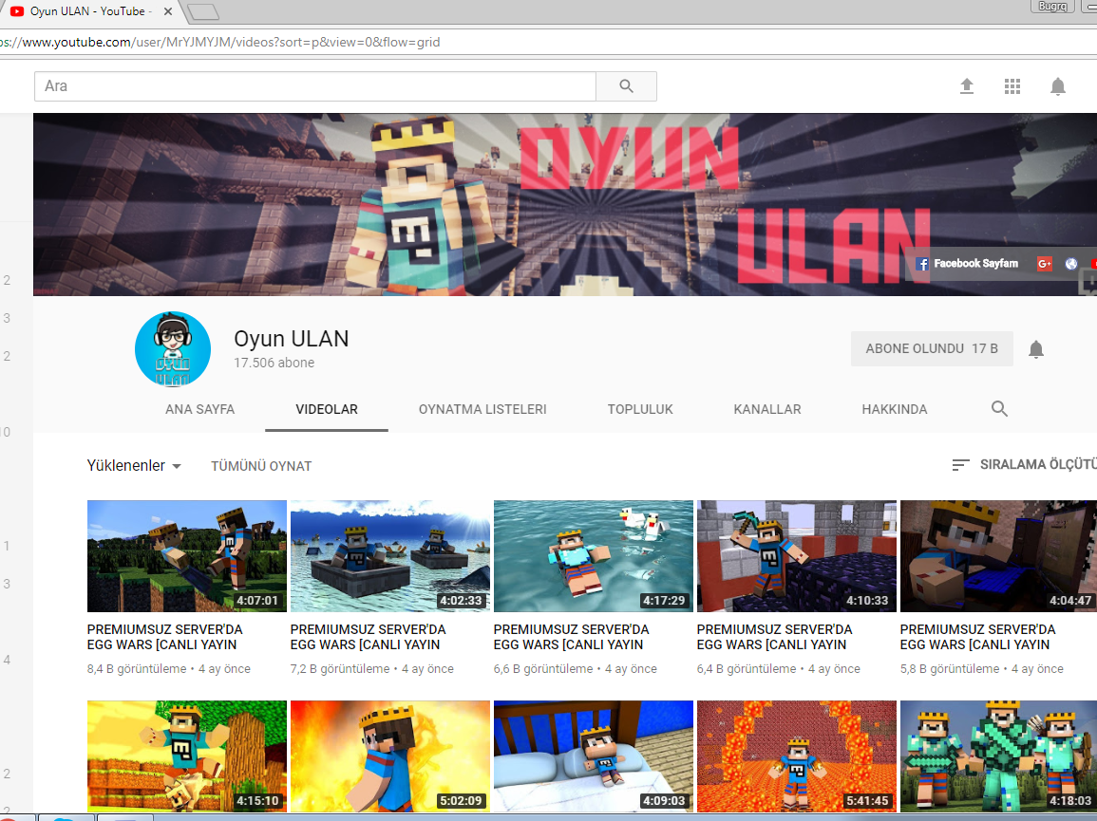Screen dimensions: 1097x821
Task: Click the Bugra profile button in title bar
Action: tap(1052, 7)
